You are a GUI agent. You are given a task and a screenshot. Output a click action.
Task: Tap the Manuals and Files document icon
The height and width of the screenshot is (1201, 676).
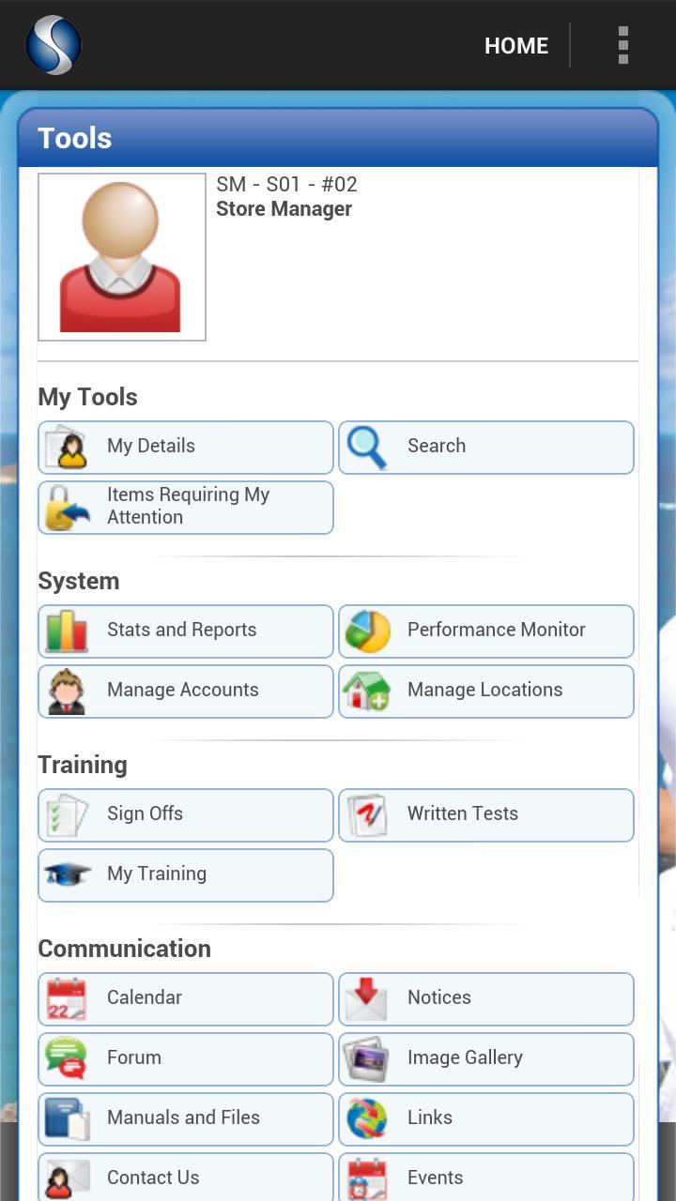click(68, 1119)
